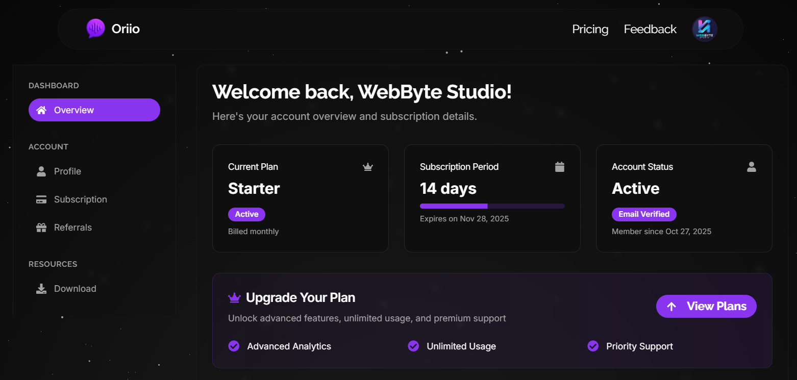Click the subscription period progress bar

tap(492, 206)
